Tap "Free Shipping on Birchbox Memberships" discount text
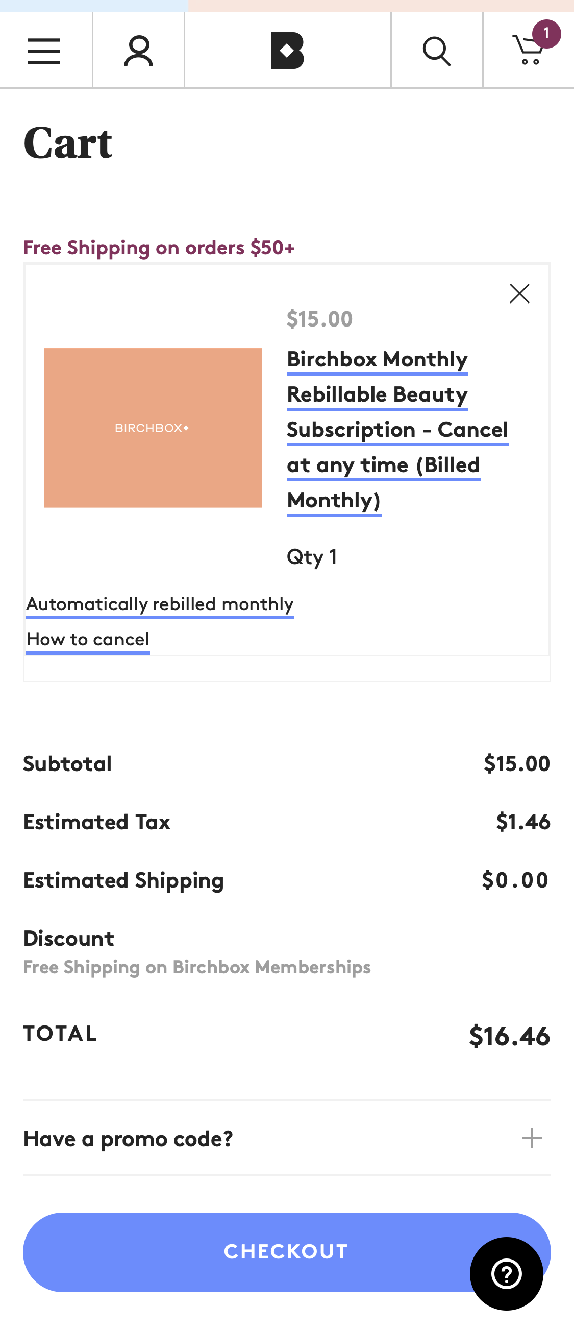Image resolution: width=574 pixels, height=1329 pixels. click(x=197, y=967)
